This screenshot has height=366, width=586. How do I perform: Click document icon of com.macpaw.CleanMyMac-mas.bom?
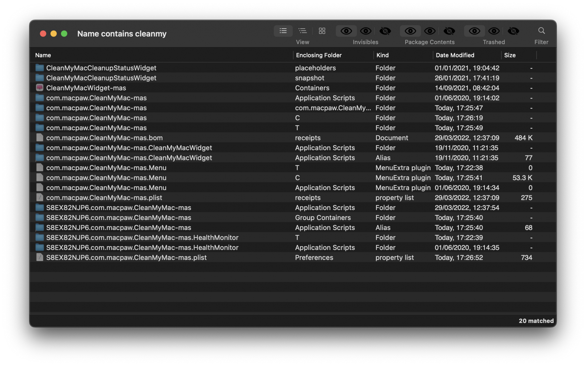pyautogui.click(x=40, y=138)
